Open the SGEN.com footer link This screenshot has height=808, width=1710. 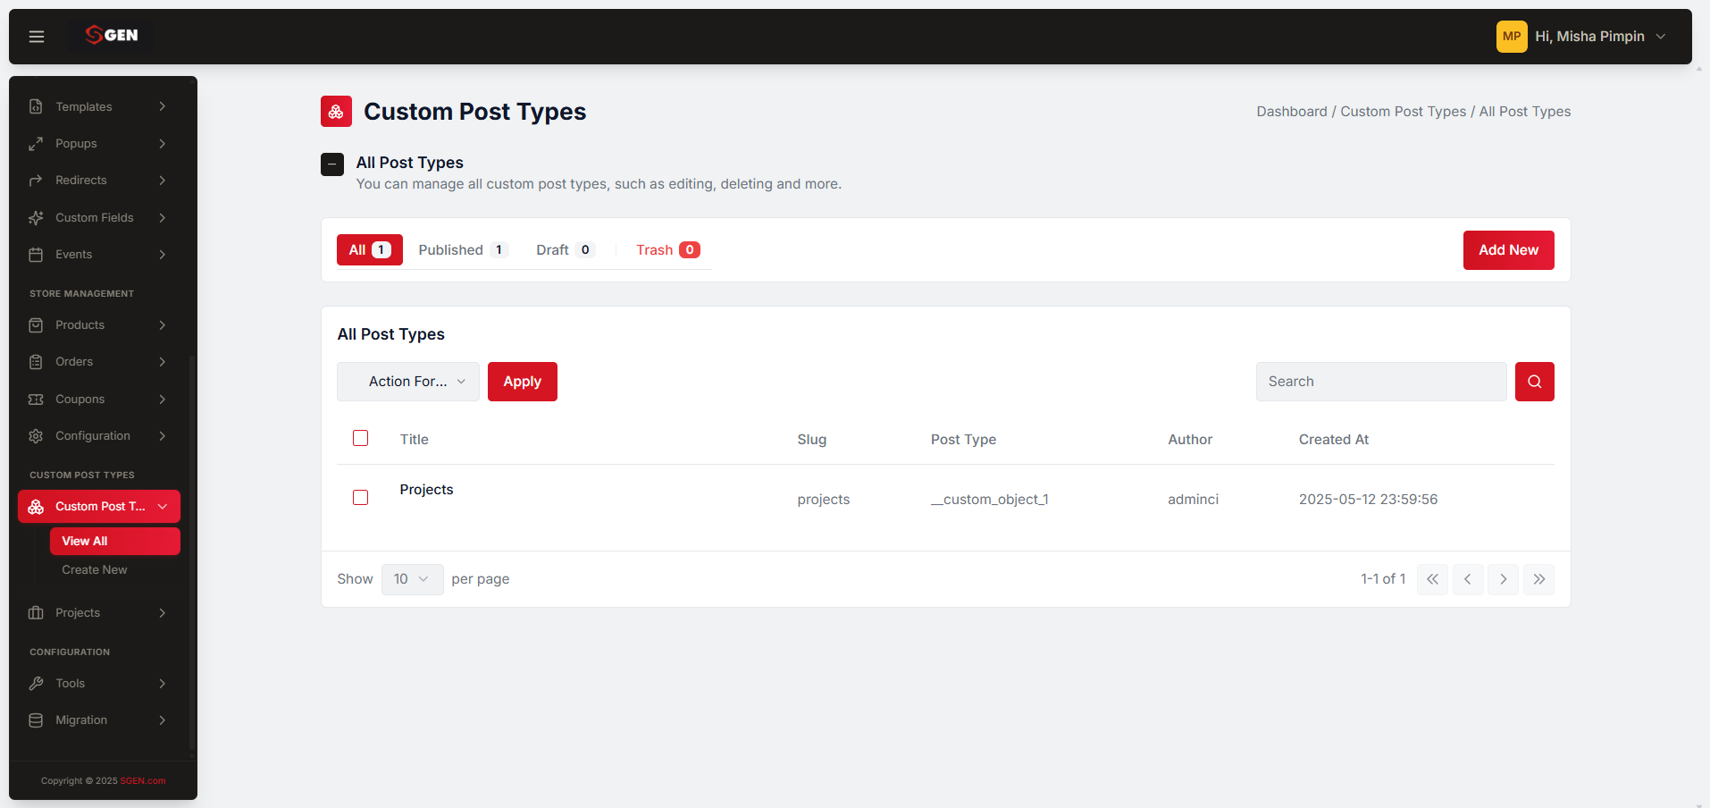(x=143, y=781)
